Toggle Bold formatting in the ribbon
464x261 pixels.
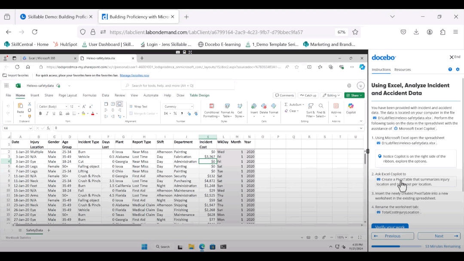click(40, 113)
